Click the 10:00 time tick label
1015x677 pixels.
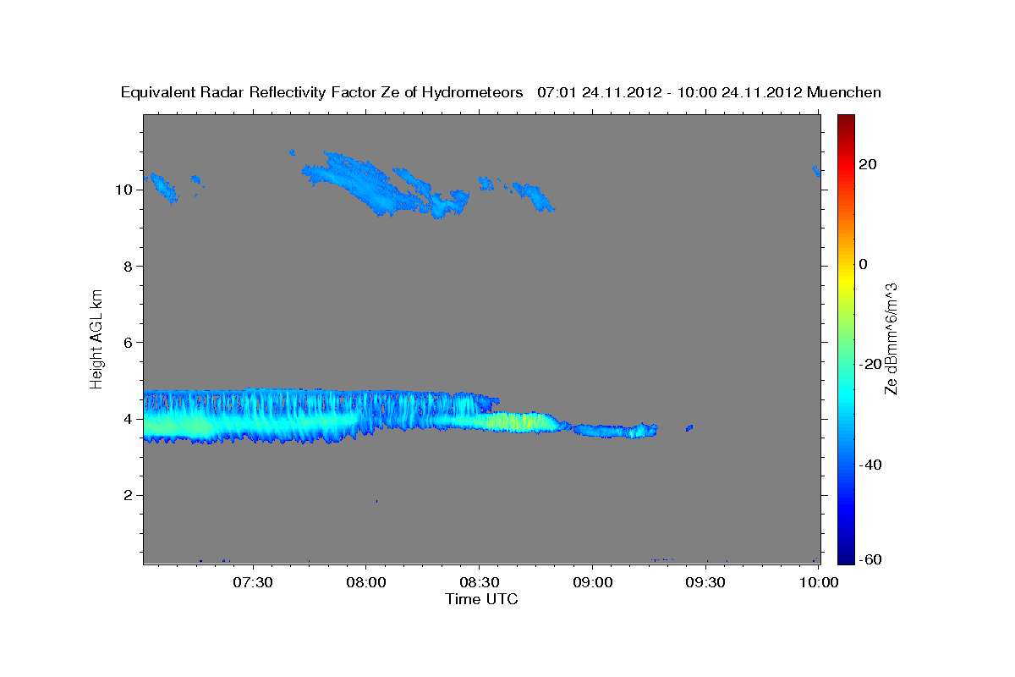[x=818, y=582]
